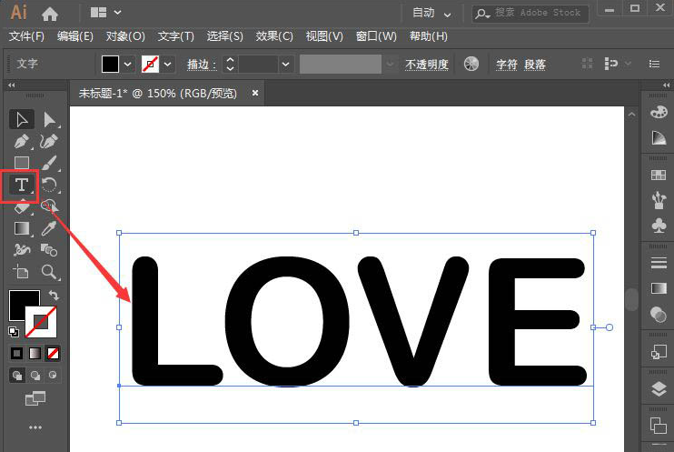This screenshot has height=452, width=674.
Task: Swap fill and stroke colors
Action: 54,295
